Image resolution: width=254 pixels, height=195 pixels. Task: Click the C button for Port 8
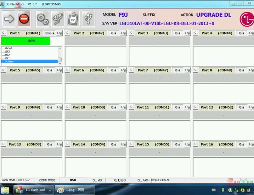pos(195,70)
